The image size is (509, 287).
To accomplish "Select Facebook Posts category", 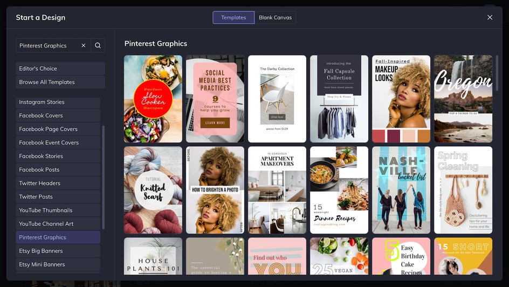I will [x=58, y=170].
